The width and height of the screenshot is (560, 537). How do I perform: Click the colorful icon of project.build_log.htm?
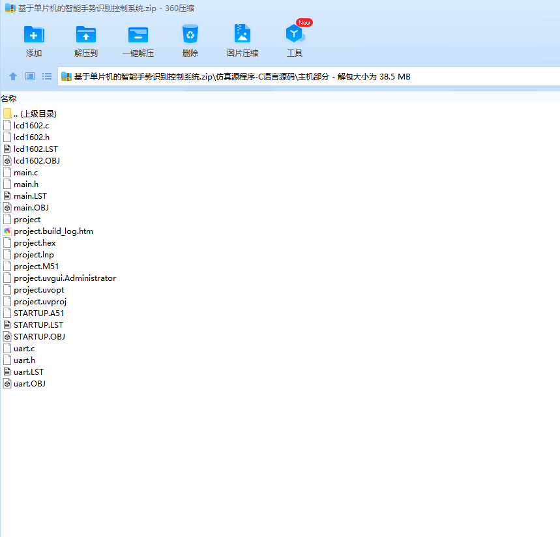point(7,231)
